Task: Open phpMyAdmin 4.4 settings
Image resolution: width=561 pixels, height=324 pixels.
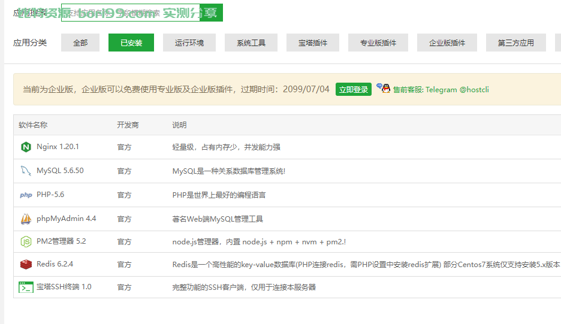Action: tap(66, 219)
